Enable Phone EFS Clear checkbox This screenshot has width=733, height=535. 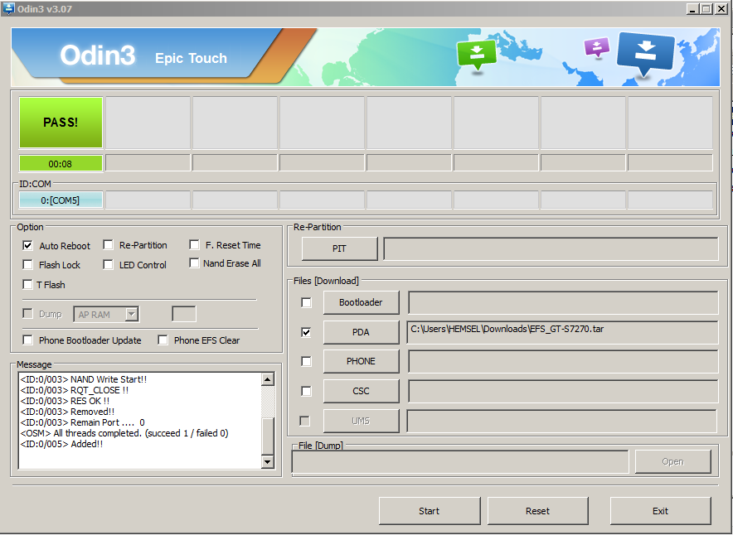(163, 340)
